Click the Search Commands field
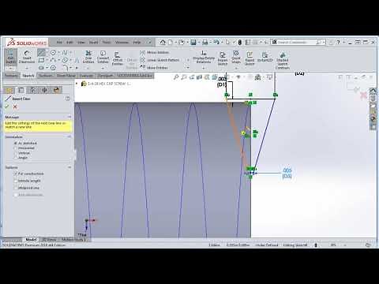Image resolution: width=379 pixels, height=284 pixels. click(298, 42)
